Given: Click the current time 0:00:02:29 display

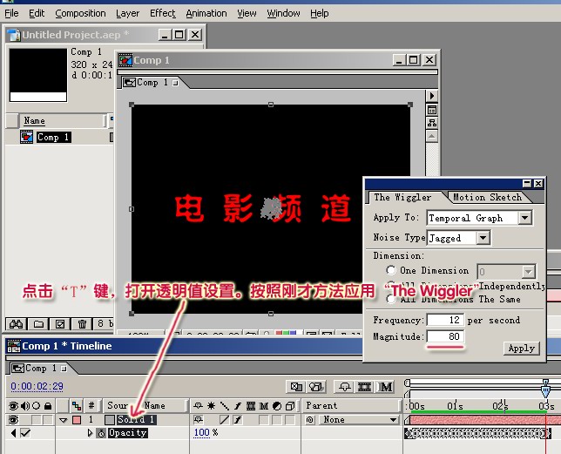Looking at the screenshot, I should click(37, 386).
